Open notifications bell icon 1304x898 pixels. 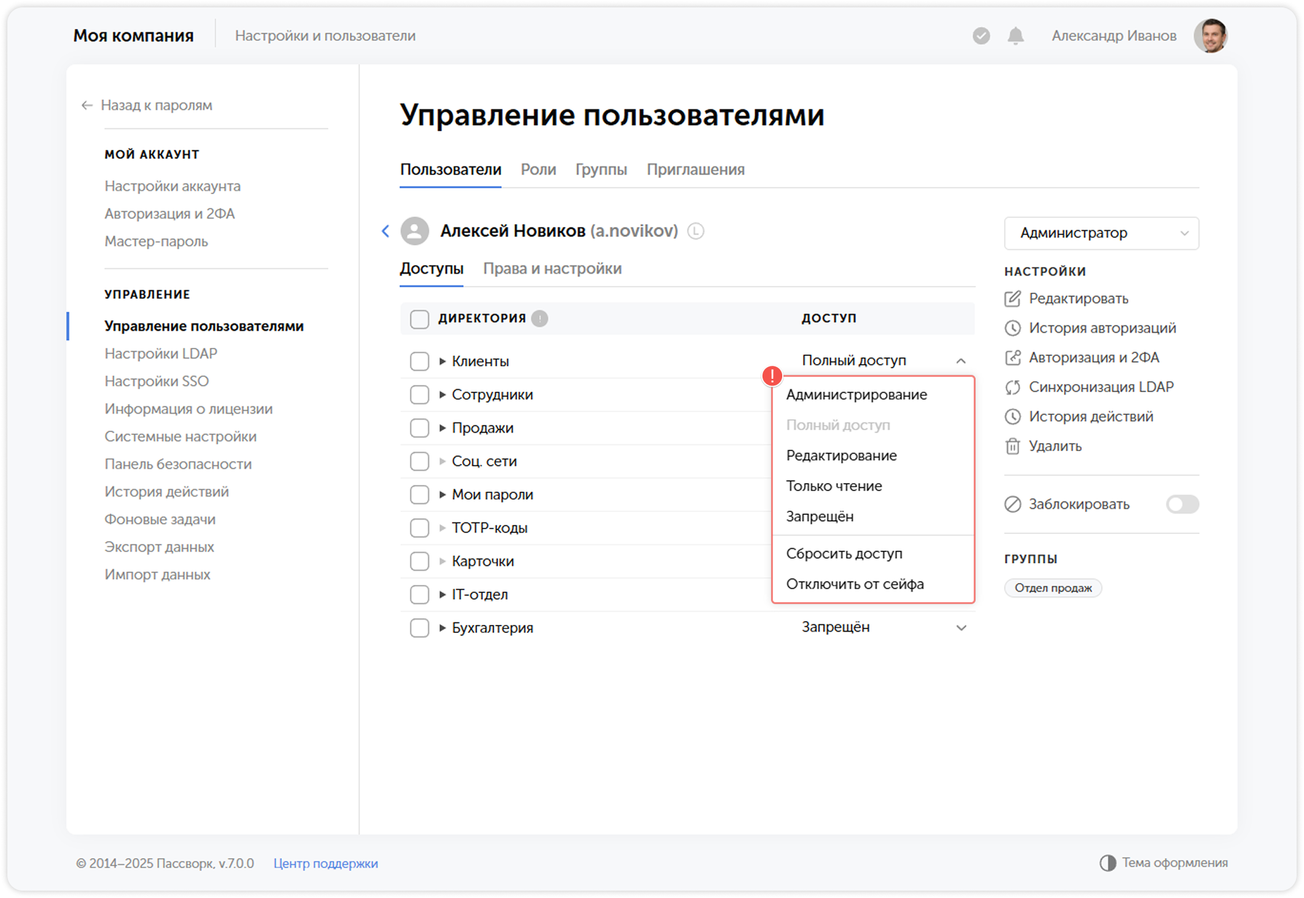point(1016,36)
